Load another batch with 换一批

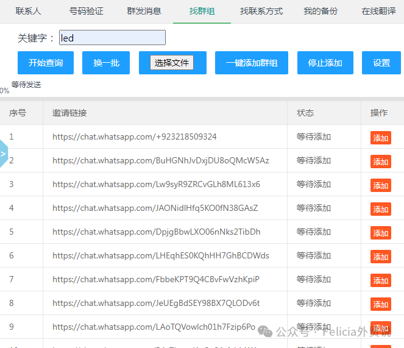point(106,63)
